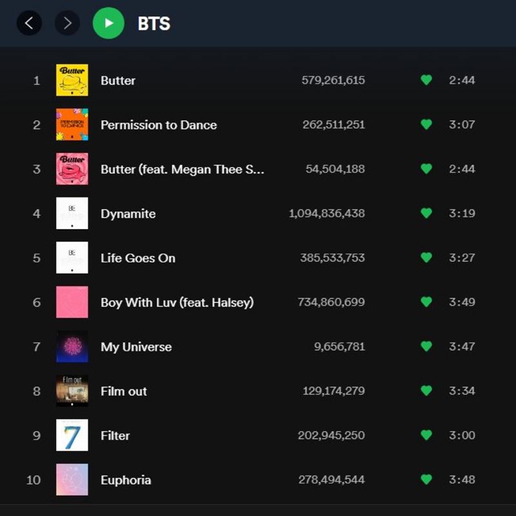This screenshot has width=516, height=516.
Task: Click Permission to Dance album art
Action: (72, 124)
